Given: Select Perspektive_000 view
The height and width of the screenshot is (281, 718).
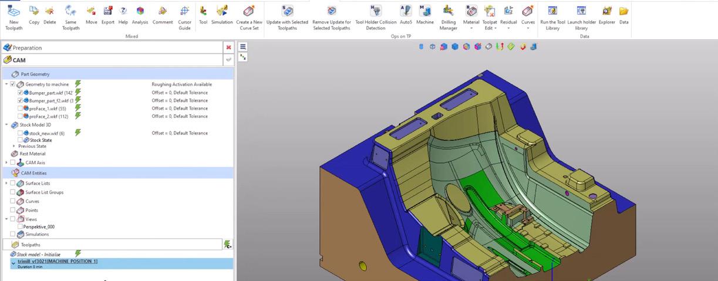Looking at the screenshot, I should point(39,226).
